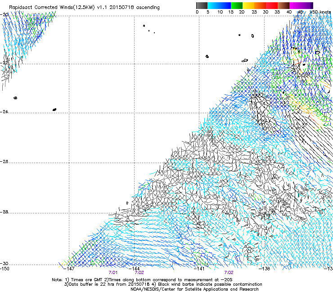Click the '7:02' time right of -141
The width and height of the screenshot is (333, 292).
tap(229, 273)
